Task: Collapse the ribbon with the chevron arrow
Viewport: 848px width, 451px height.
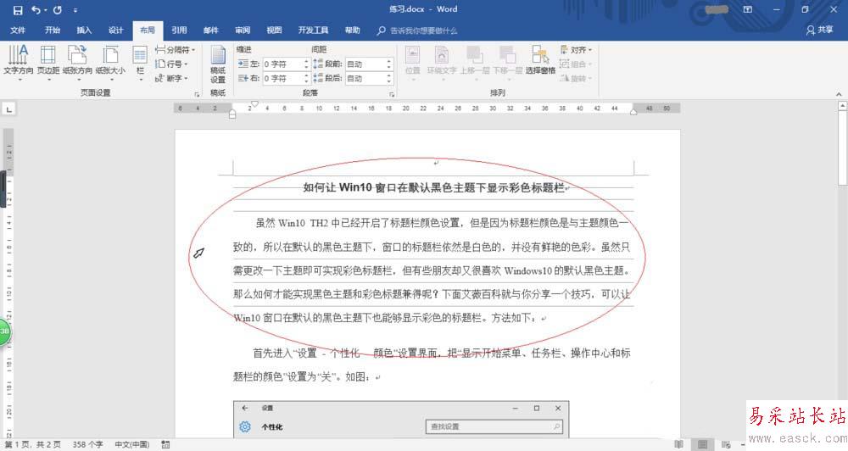Action: 839,94
